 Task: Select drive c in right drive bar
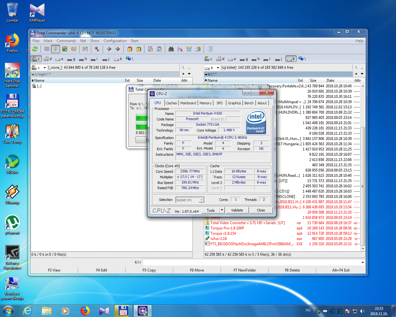(x=209, y=59)
